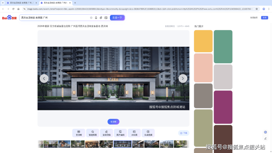Screen dimensions: 272x153
Task: Show next image with right arrow
Action: 183,78
